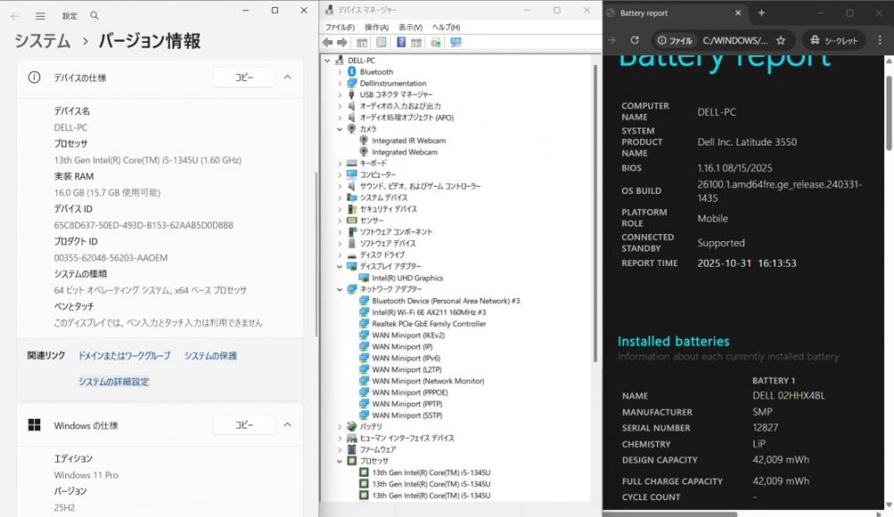Expand the Bluetooth category

tap(340, 71)
